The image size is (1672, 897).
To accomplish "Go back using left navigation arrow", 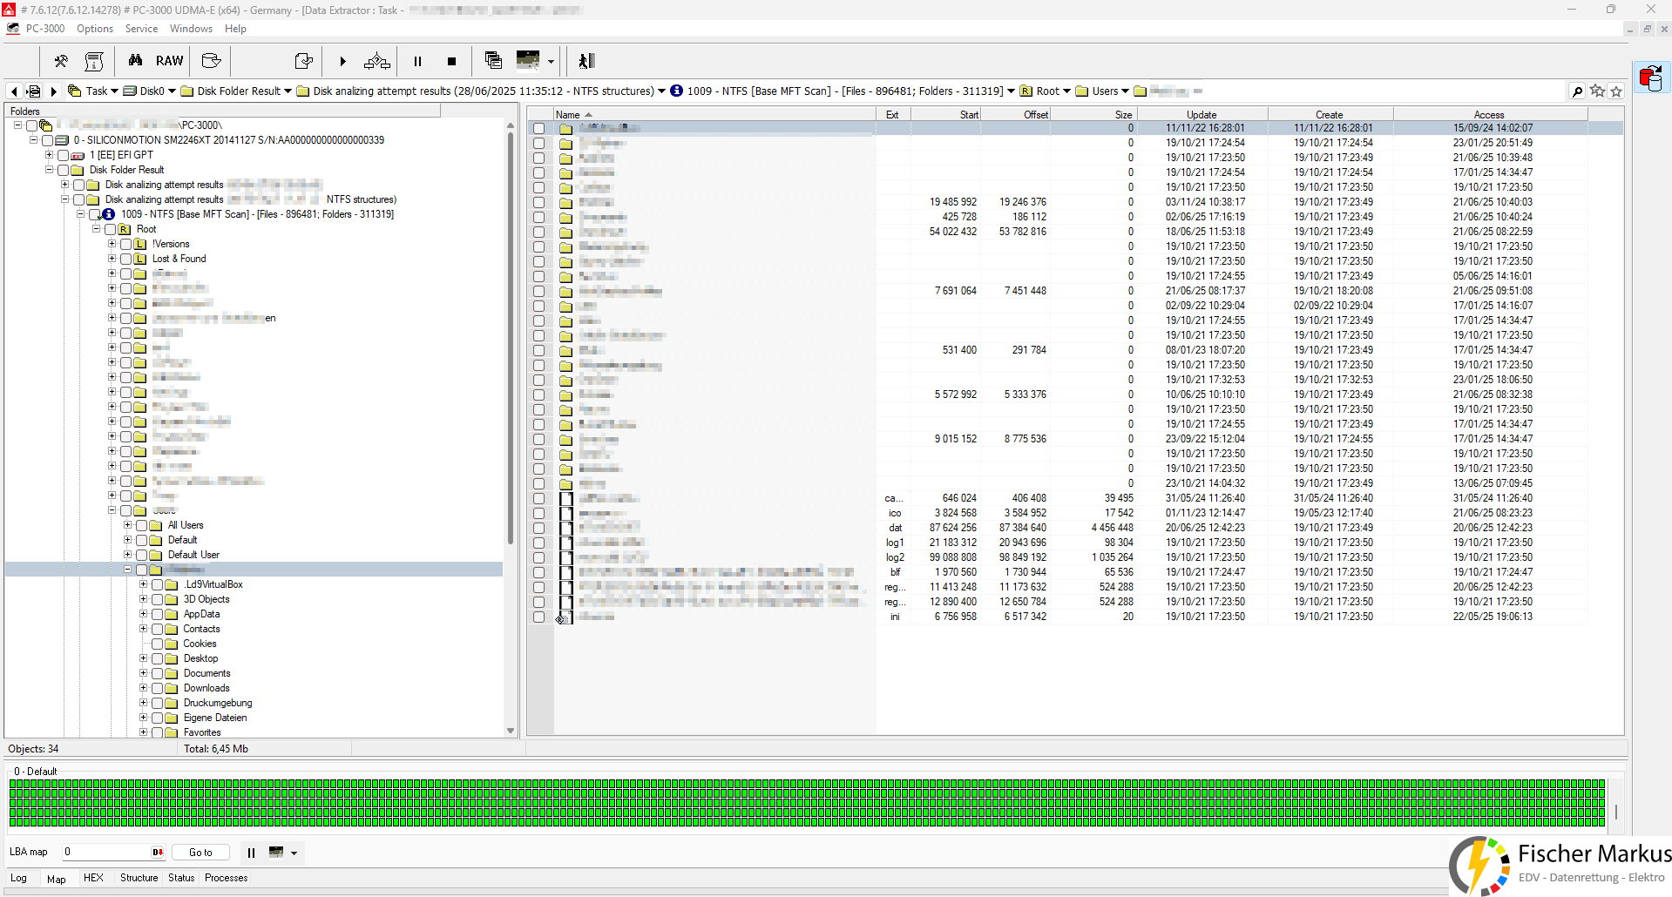I will pyautogui.click(x=14, y=91).
